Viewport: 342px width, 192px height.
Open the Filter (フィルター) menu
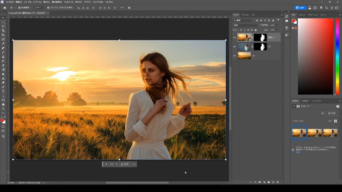click(68, 2)
